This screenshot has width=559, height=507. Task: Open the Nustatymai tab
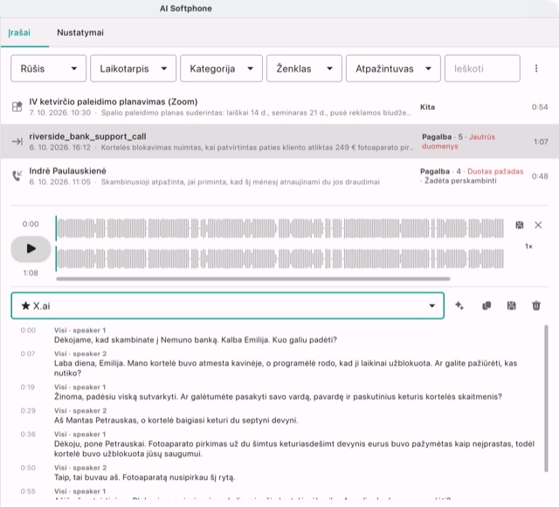(x=80, y=33)
